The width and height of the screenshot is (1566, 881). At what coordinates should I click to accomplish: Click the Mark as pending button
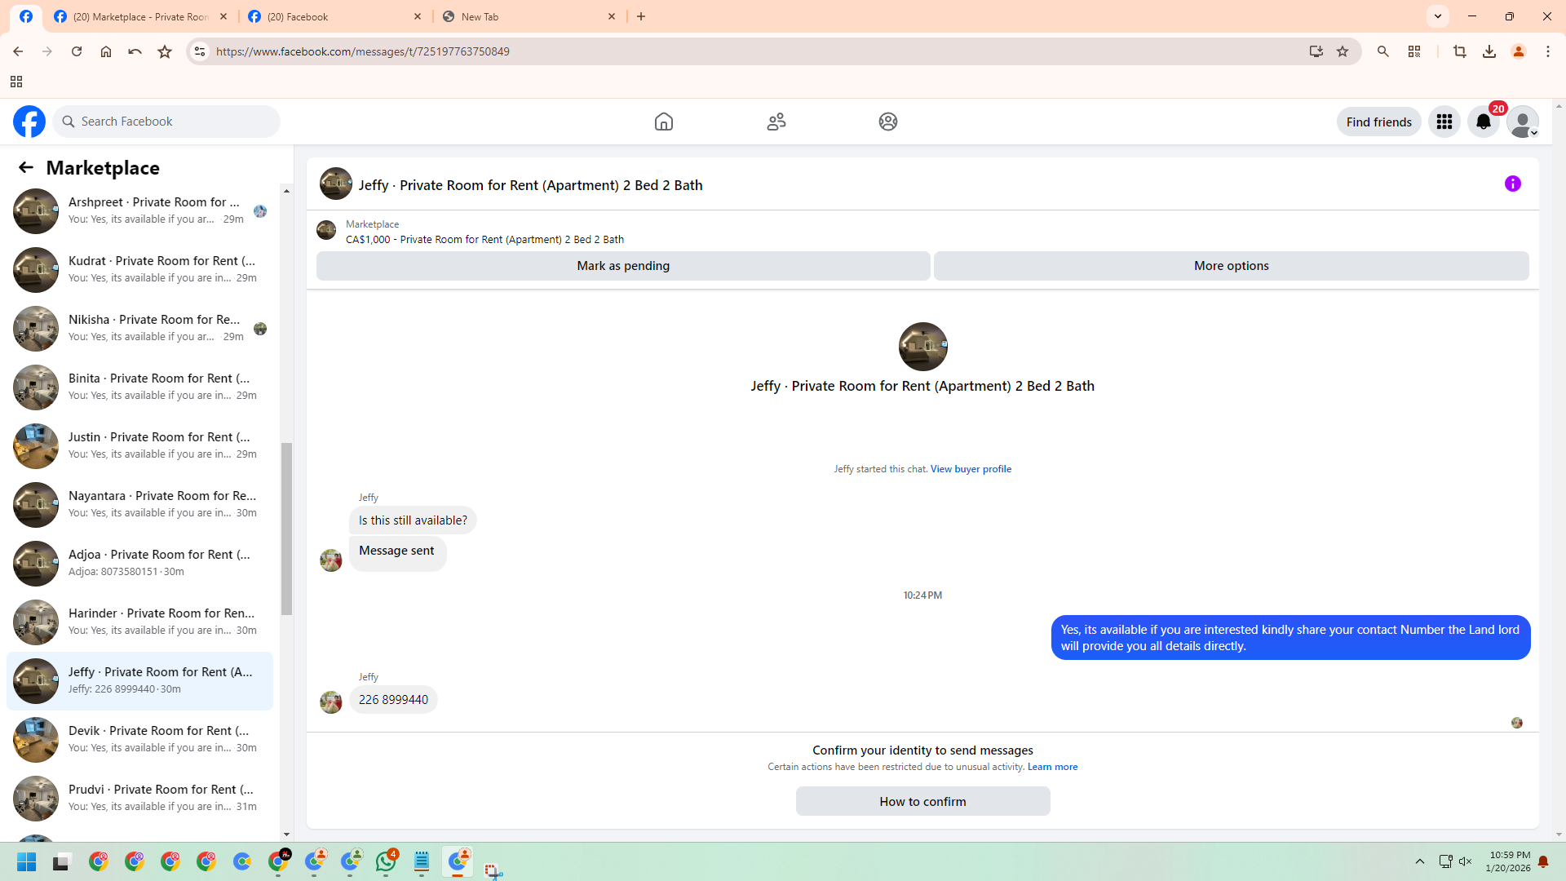[x=623, y=266]
